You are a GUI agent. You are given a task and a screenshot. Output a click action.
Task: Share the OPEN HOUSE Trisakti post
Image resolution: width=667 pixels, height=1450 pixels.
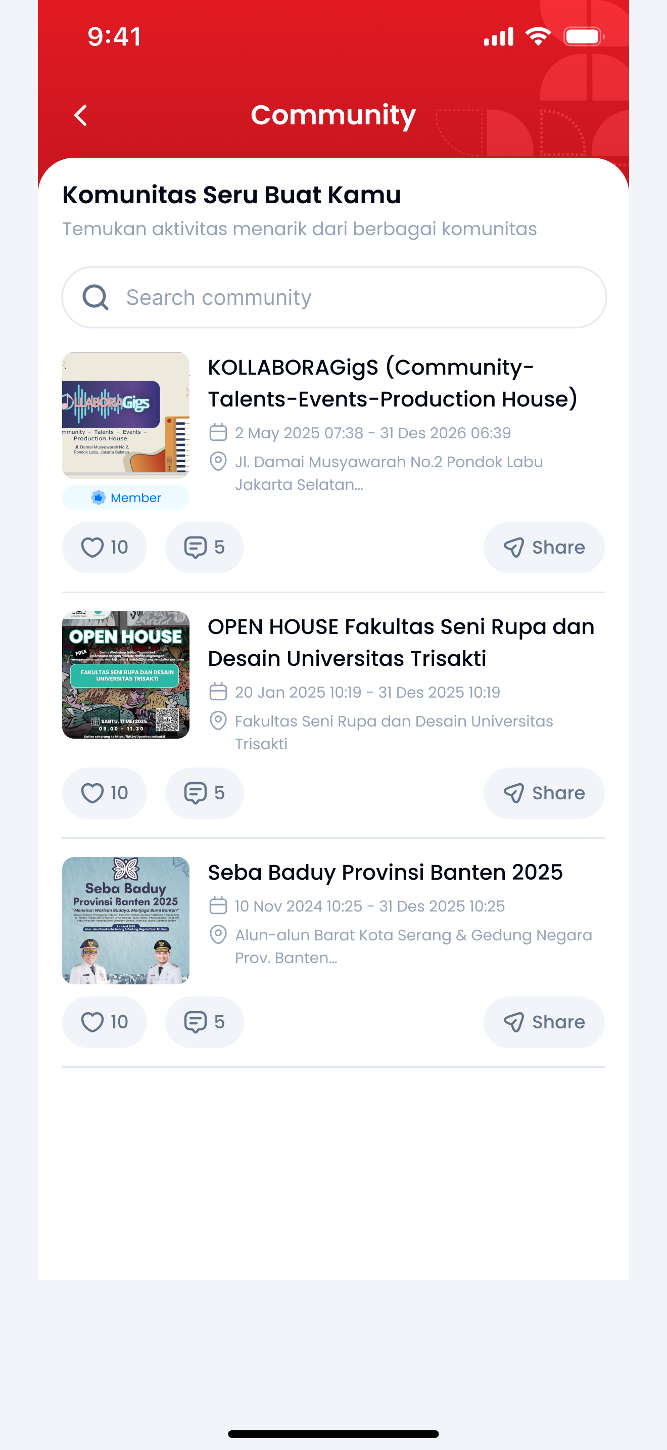[544, 793]
